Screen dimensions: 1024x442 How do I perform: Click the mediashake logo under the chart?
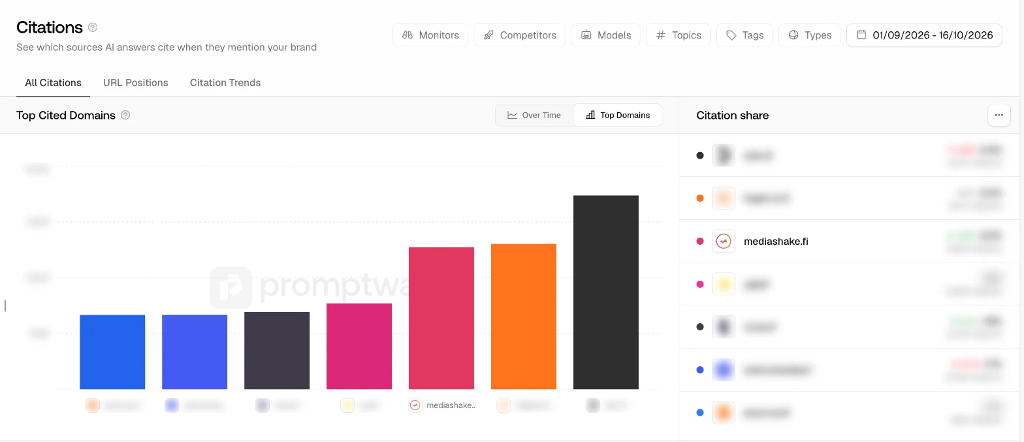[x=415, y=405]
